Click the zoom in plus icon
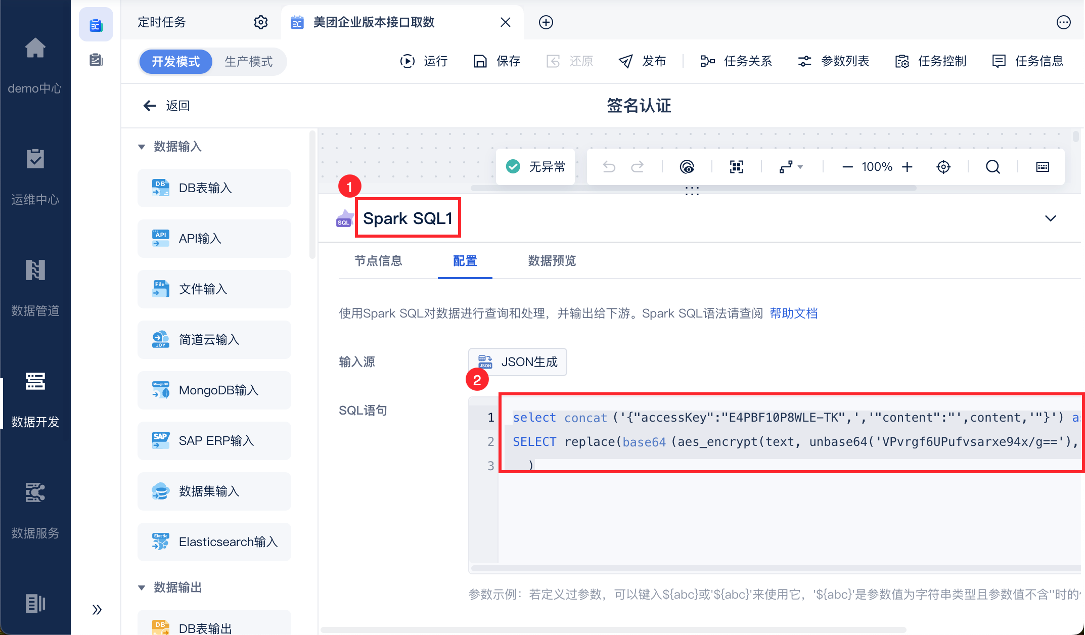The height and width of the screenshot is (635, 1085). pos(908,167)
